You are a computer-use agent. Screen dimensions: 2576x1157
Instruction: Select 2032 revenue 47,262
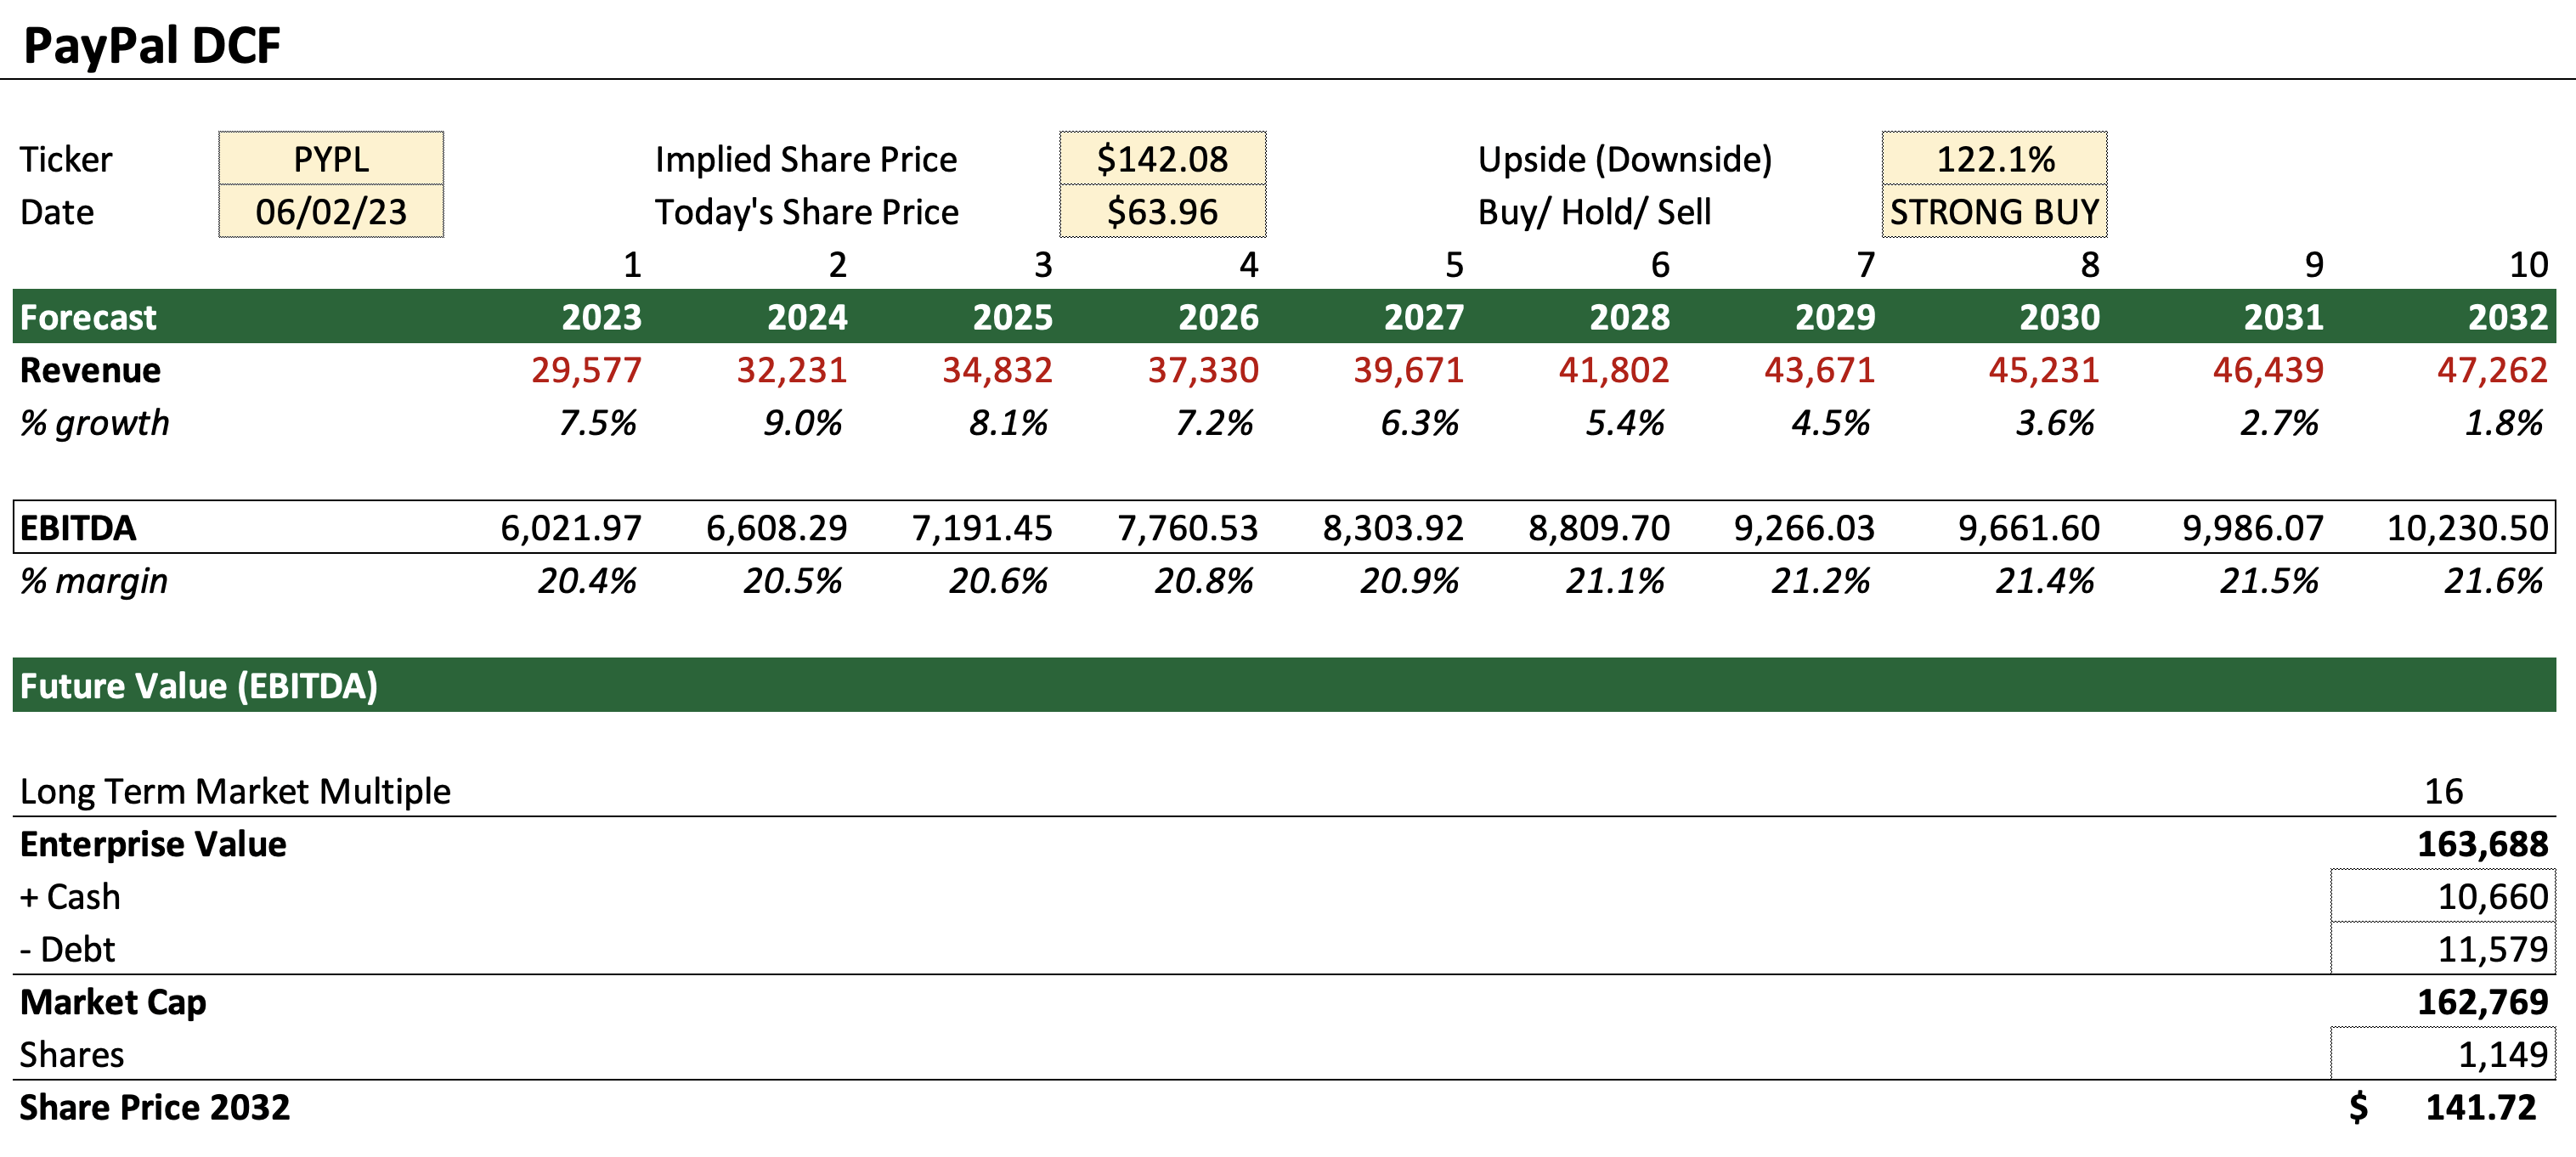click(x=2492, y=370)
